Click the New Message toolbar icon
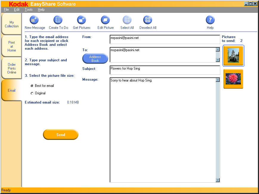Image resolution: width=259 pixels, height=194 pixels. pyautogui.click(x=35, y=20)
